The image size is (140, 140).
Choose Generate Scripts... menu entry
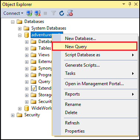coord(95,65)
